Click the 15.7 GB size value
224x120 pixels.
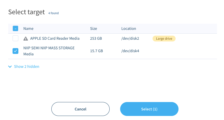(96, 51)
